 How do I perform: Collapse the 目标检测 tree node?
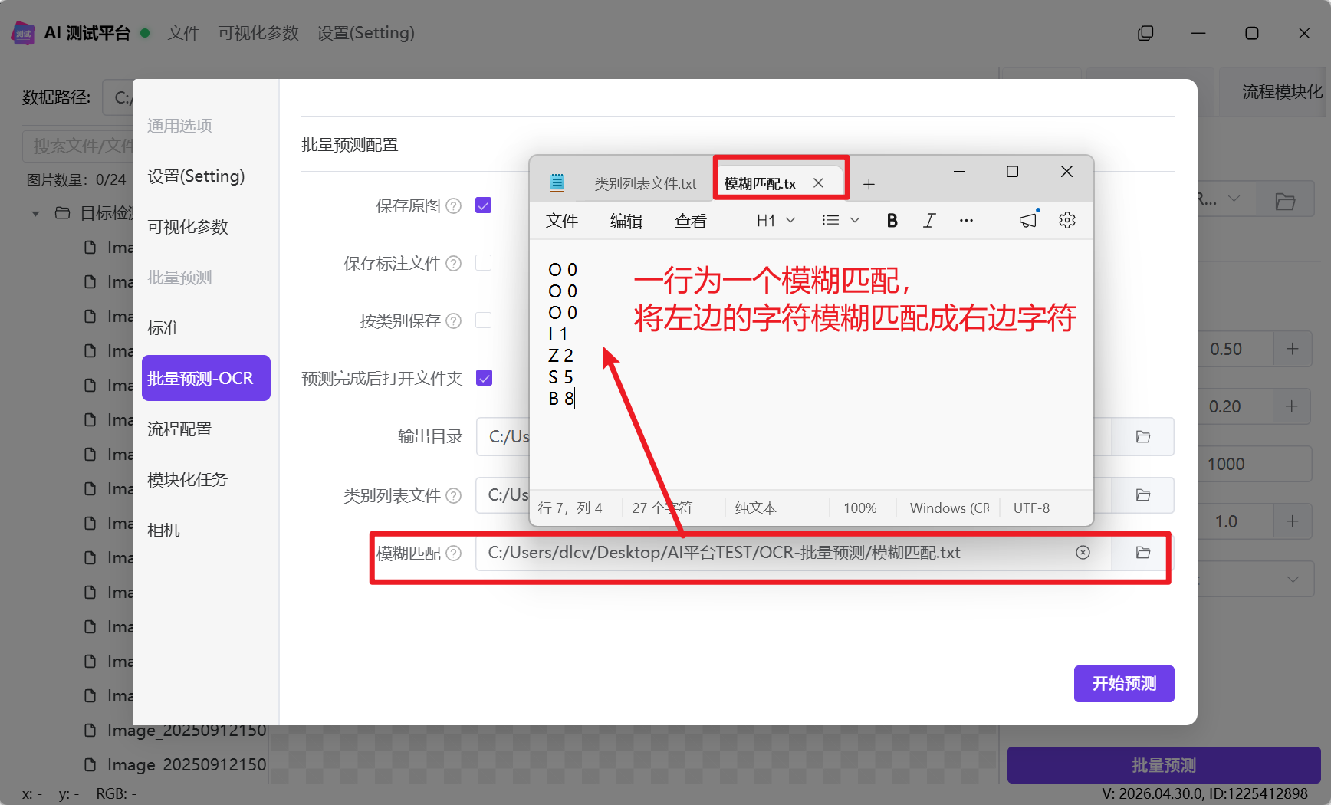pyautogui.click(x=35, y=214)
